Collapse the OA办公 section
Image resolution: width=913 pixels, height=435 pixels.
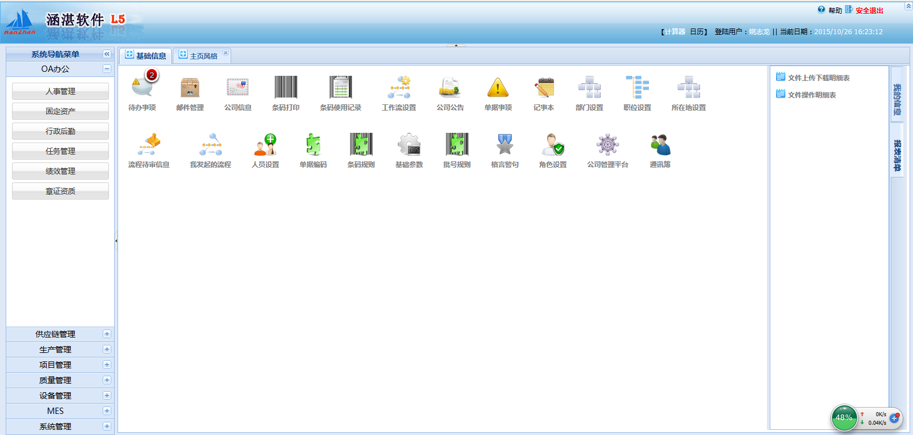107,69
